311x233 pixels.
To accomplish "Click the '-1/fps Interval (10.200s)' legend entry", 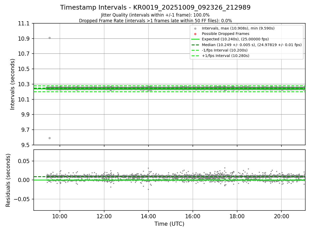I will [224, 50].
